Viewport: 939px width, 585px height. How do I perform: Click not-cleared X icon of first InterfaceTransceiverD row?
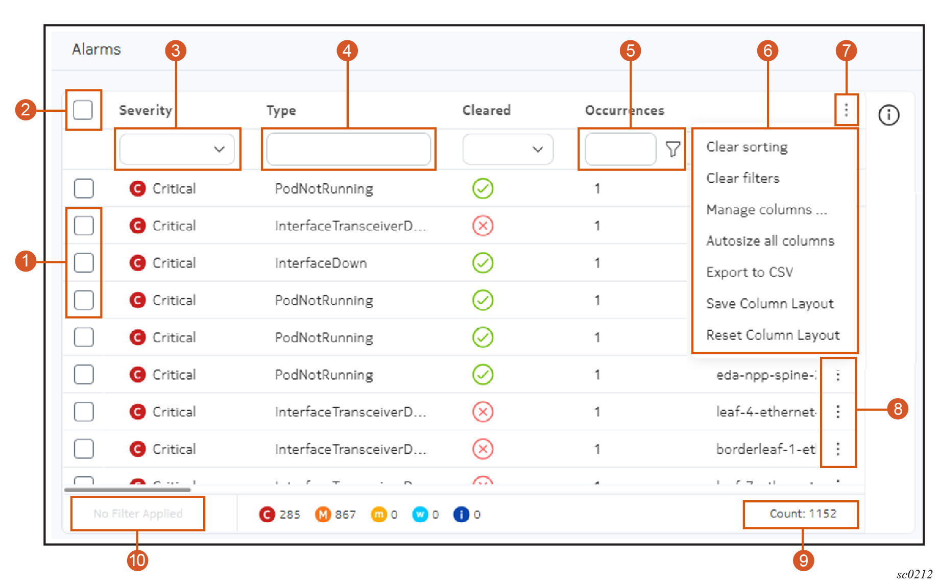coord(483,226)
